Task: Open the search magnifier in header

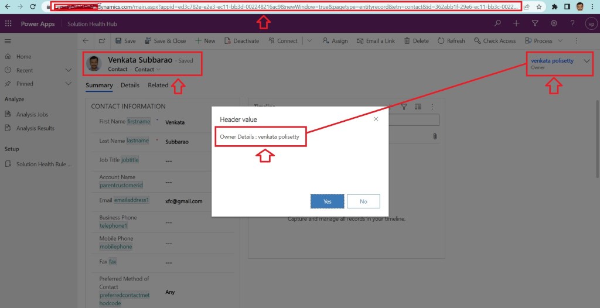Action: 497,23
